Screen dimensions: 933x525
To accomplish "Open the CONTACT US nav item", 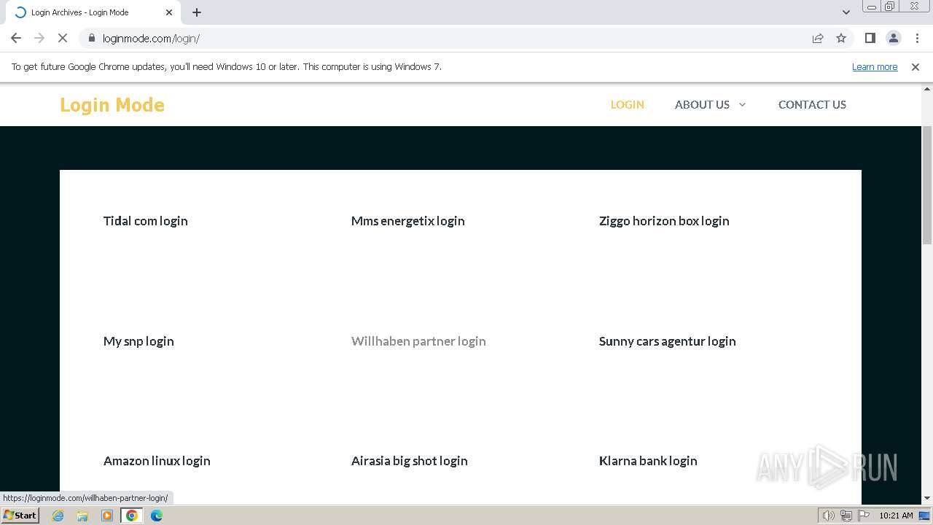I will point(812,104).
